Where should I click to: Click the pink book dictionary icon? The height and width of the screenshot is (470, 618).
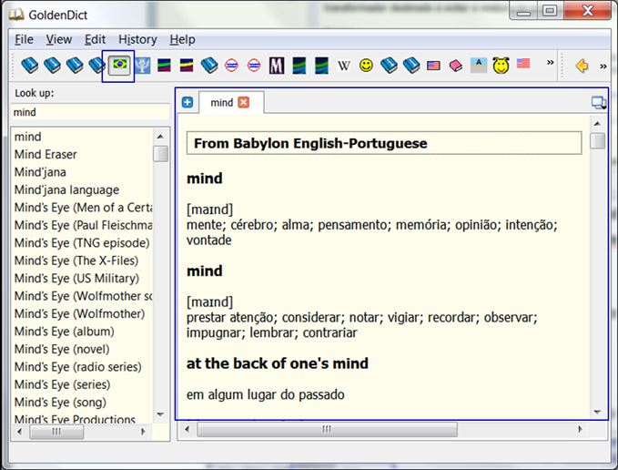(456, 66)
